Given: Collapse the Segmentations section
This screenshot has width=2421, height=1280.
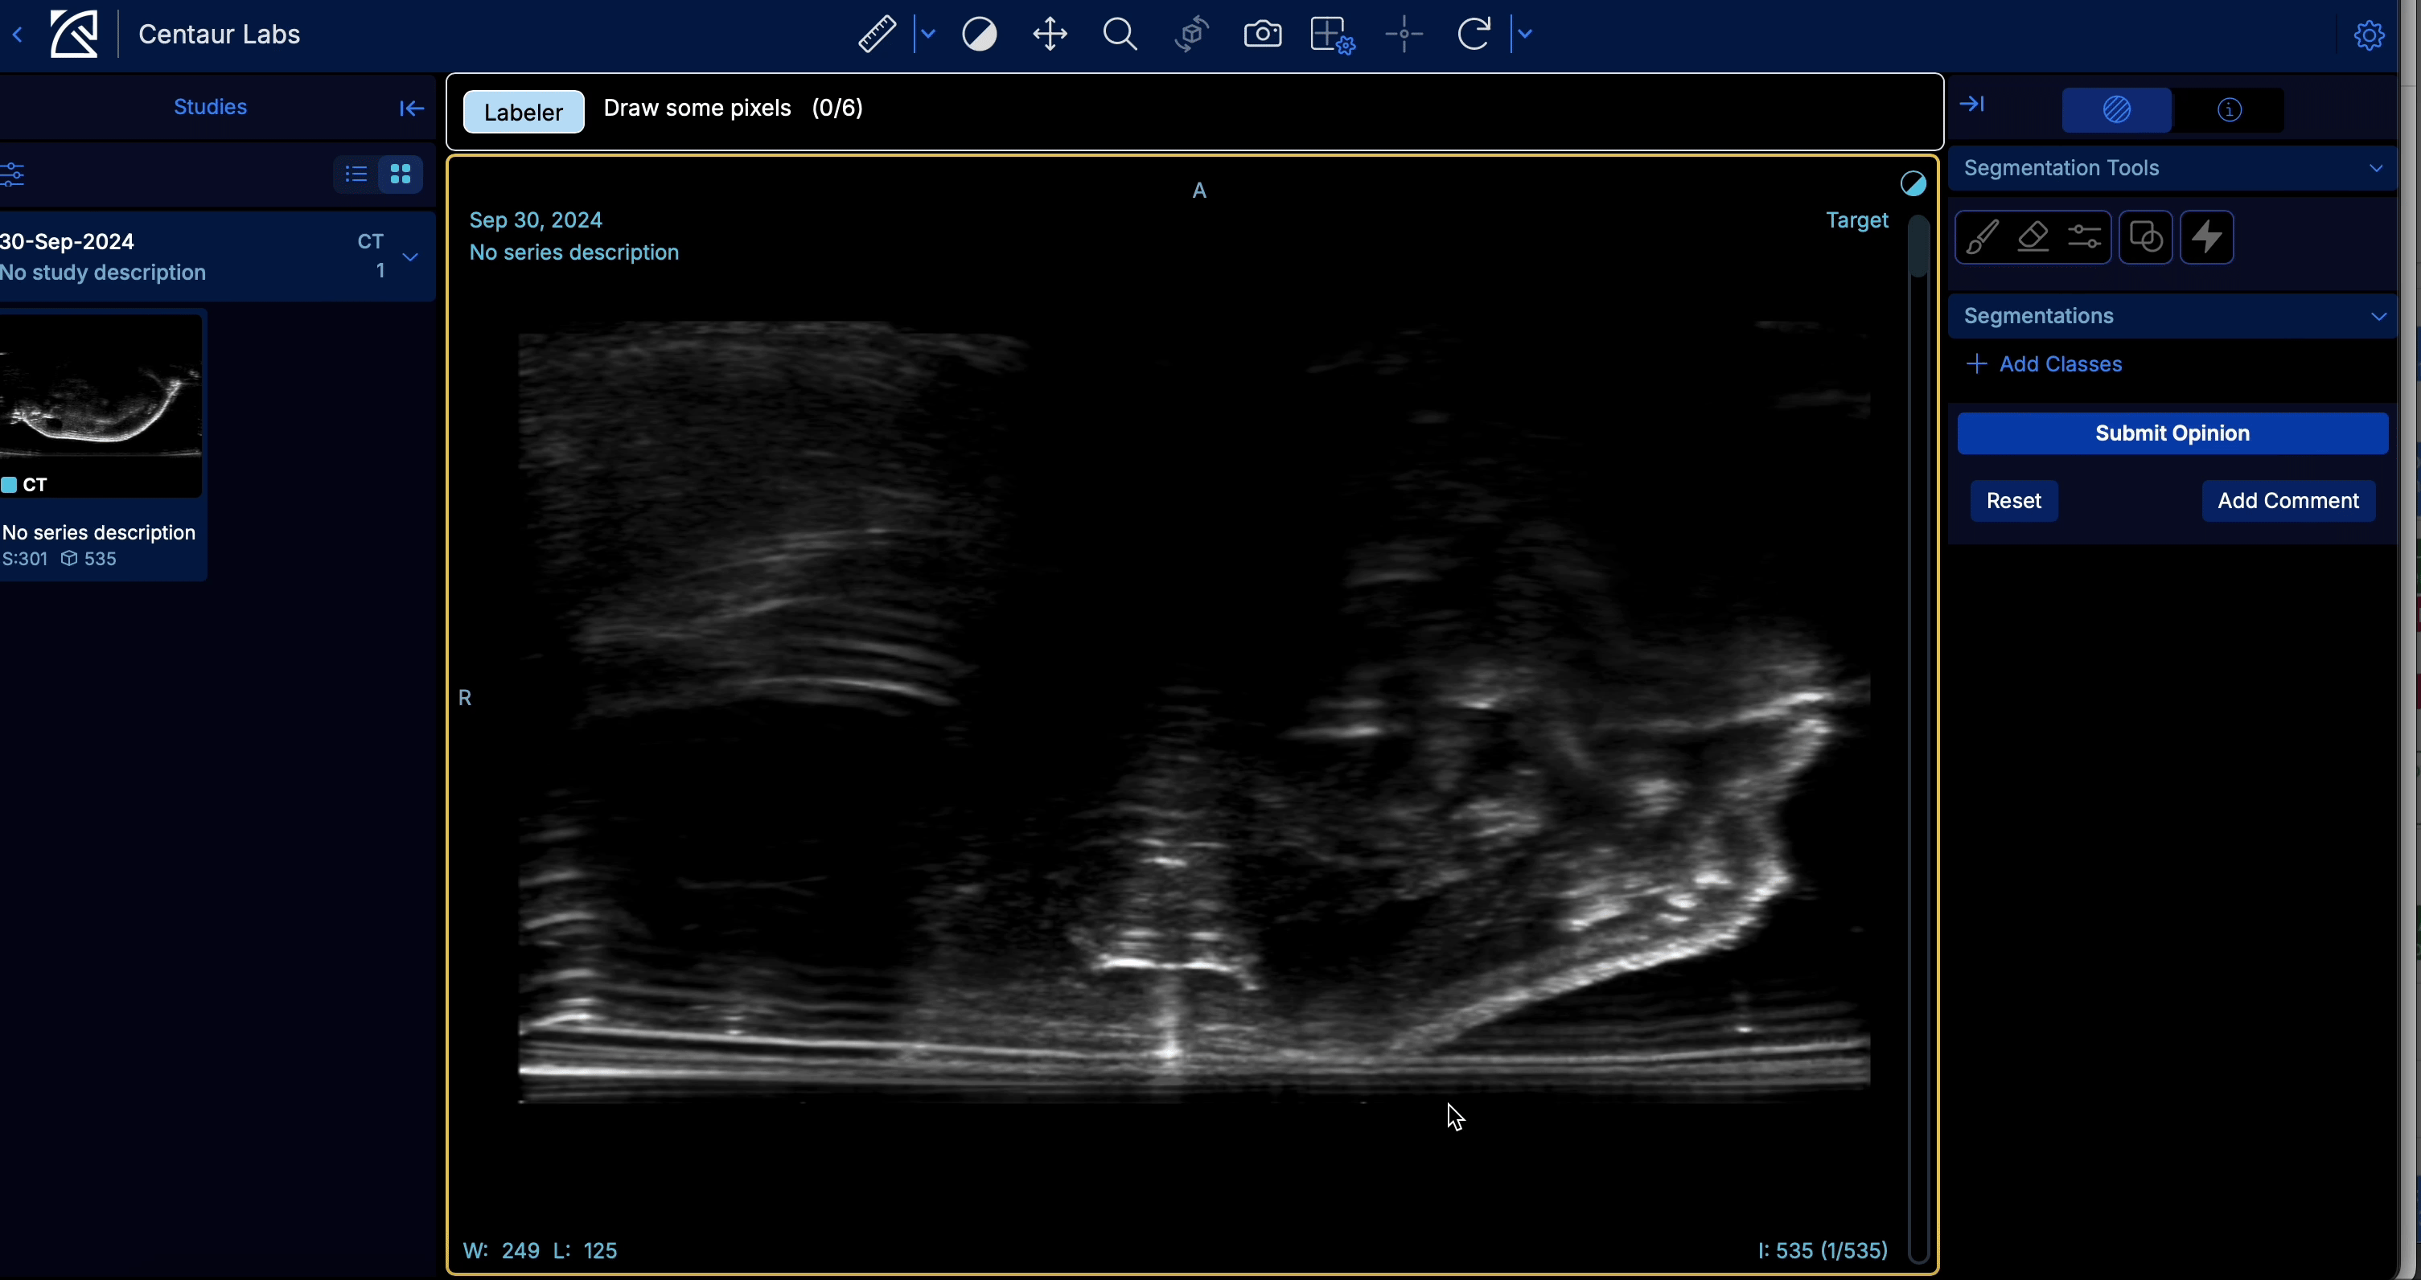Looking at the screenshot, I should pos(2377,316).
